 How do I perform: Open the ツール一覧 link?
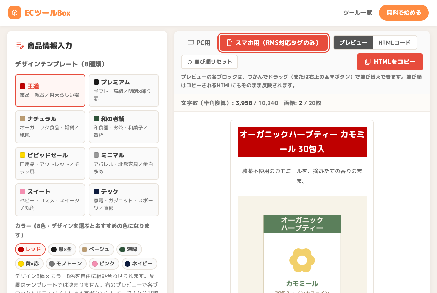[358, 13]
